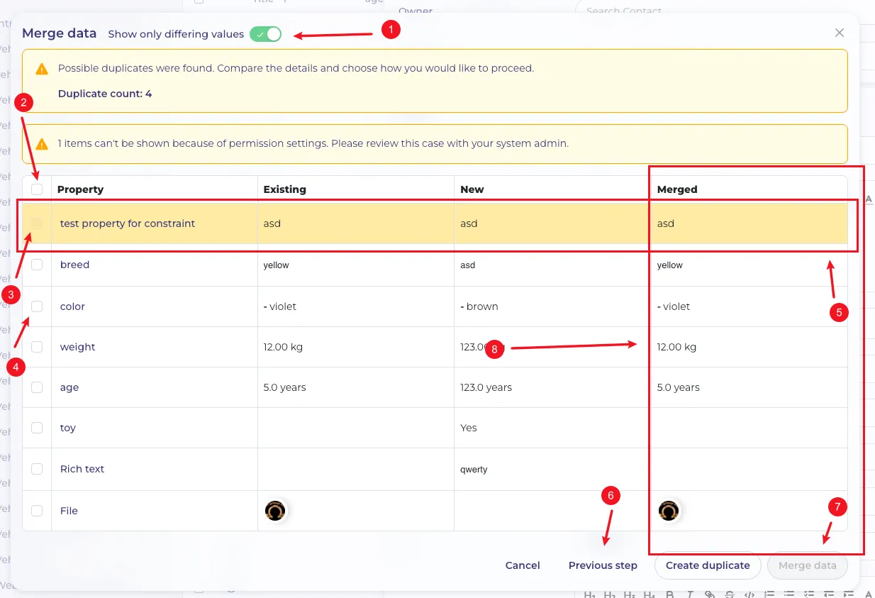
Task: Click '12.00 kg' in the weight Existing cell
Action: pyautogui.click(x=283, y=347)
